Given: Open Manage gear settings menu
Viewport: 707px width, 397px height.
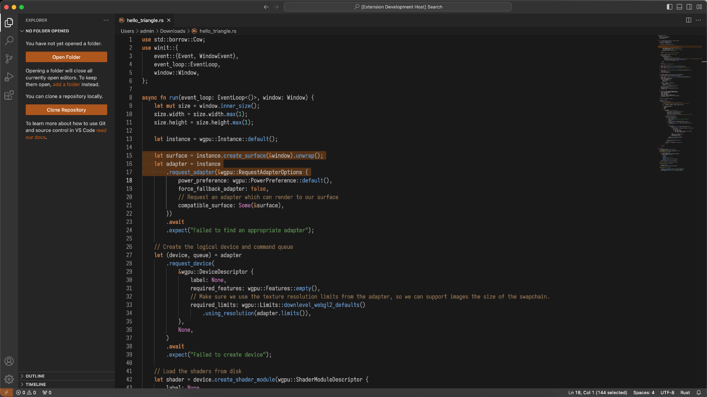Looking at the screenshot, I should 9,379.
